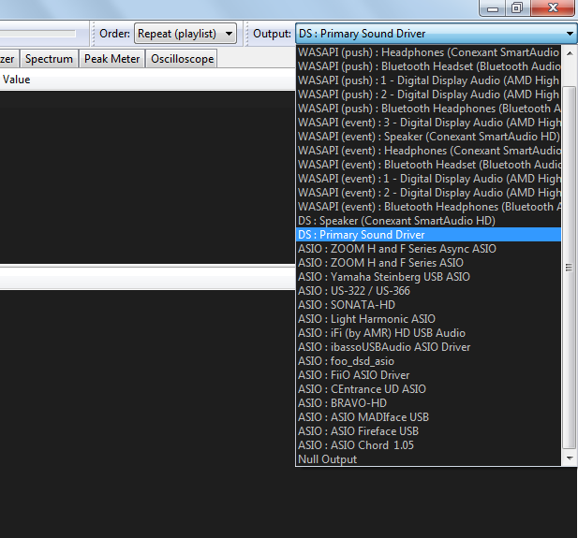
Task: Choose WASAPI (push) : 1 - Digital Display Audio
Action: point(429,80)
